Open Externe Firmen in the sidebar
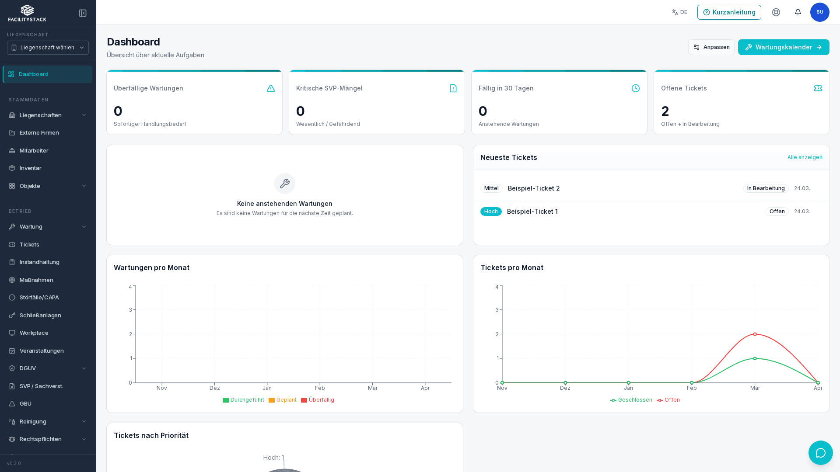 (48, 132)
